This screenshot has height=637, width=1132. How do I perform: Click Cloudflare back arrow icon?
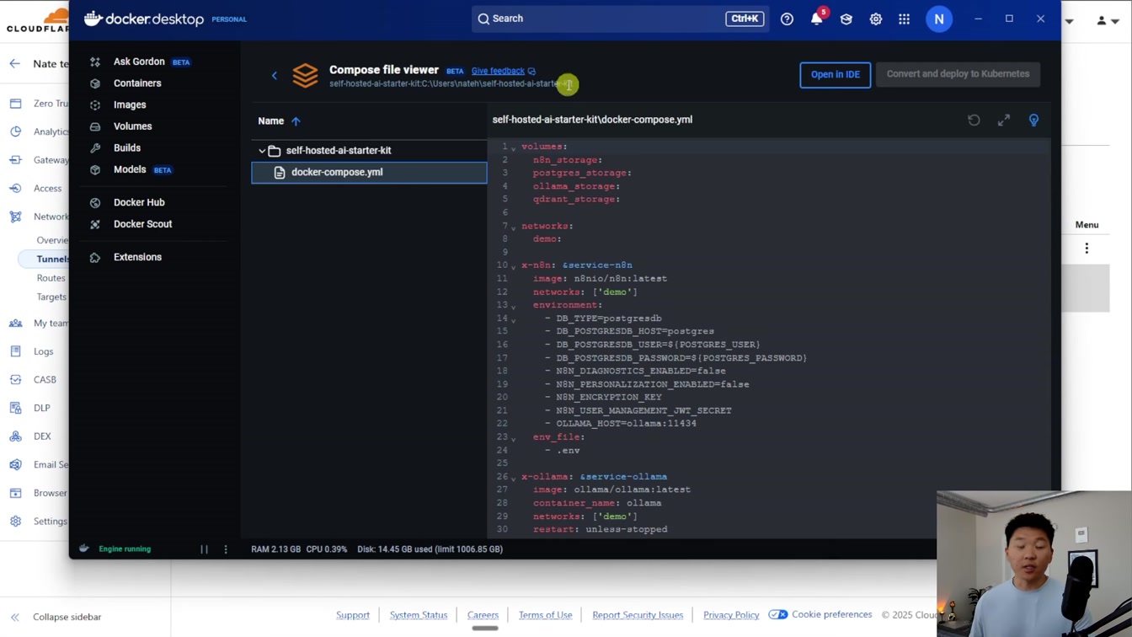[x=14, y=63]
